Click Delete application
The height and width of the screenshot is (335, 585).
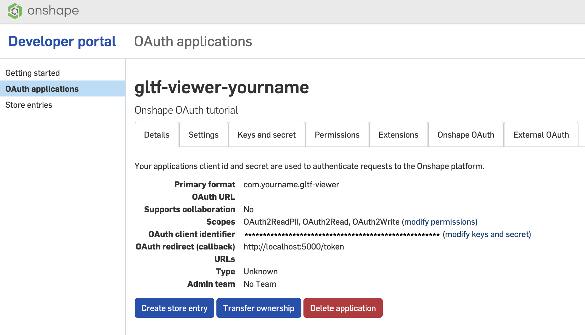pyautogui.click(x=343, y=308)
